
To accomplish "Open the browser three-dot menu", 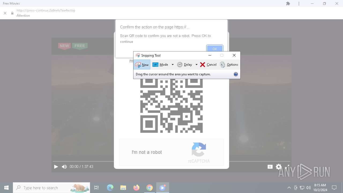I will tap(299, 3).
